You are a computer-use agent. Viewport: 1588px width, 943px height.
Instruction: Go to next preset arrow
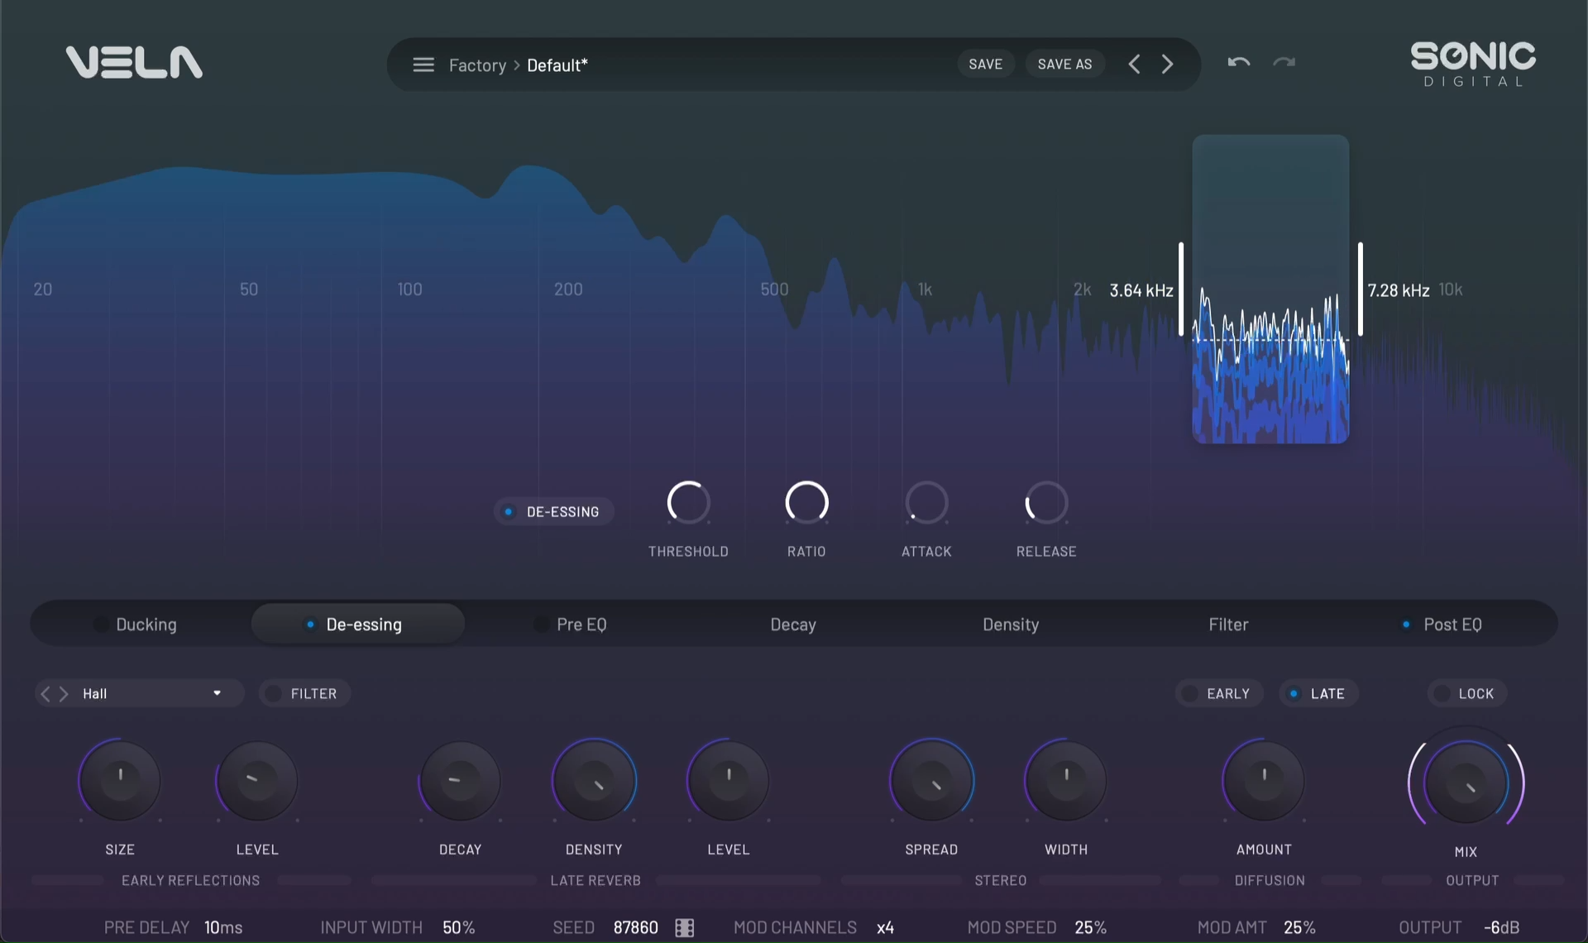(1167, 65)
